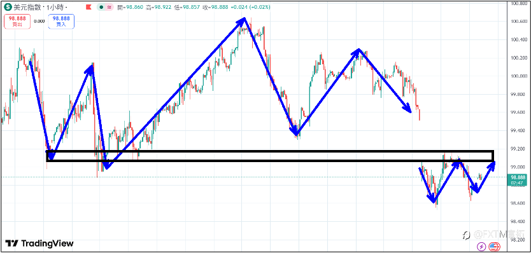
Task: Click the 07:47 bar countdown timer
Action: [x=518, y=183]
